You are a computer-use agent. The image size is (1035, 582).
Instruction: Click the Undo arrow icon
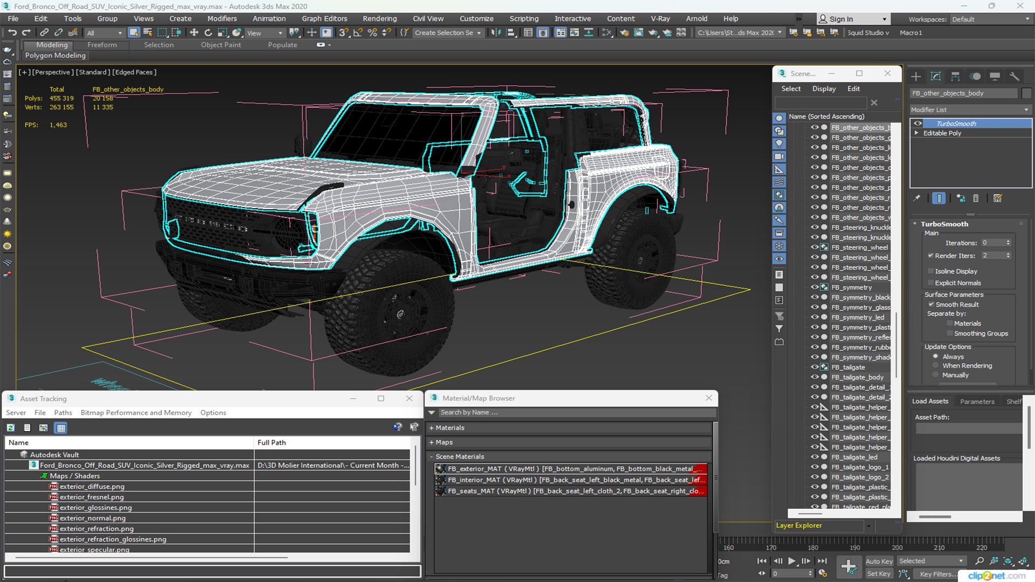point(12,33)
